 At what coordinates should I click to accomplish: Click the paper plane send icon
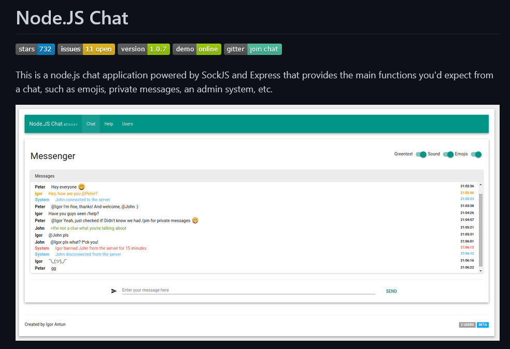114,291
